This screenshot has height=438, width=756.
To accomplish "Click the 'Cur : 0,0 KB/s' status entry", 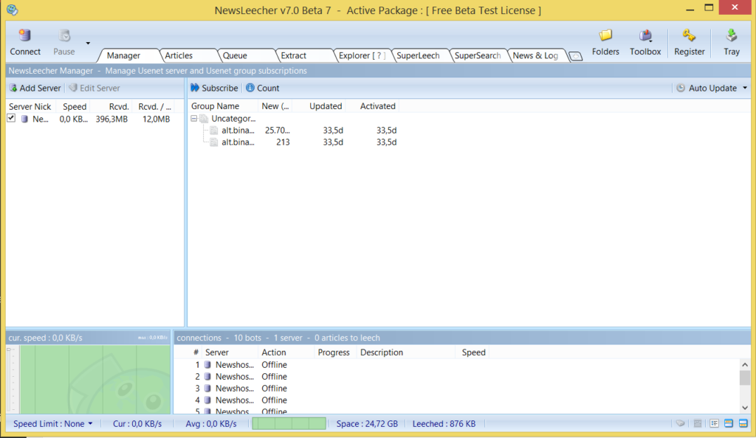I will coord(137,424).
